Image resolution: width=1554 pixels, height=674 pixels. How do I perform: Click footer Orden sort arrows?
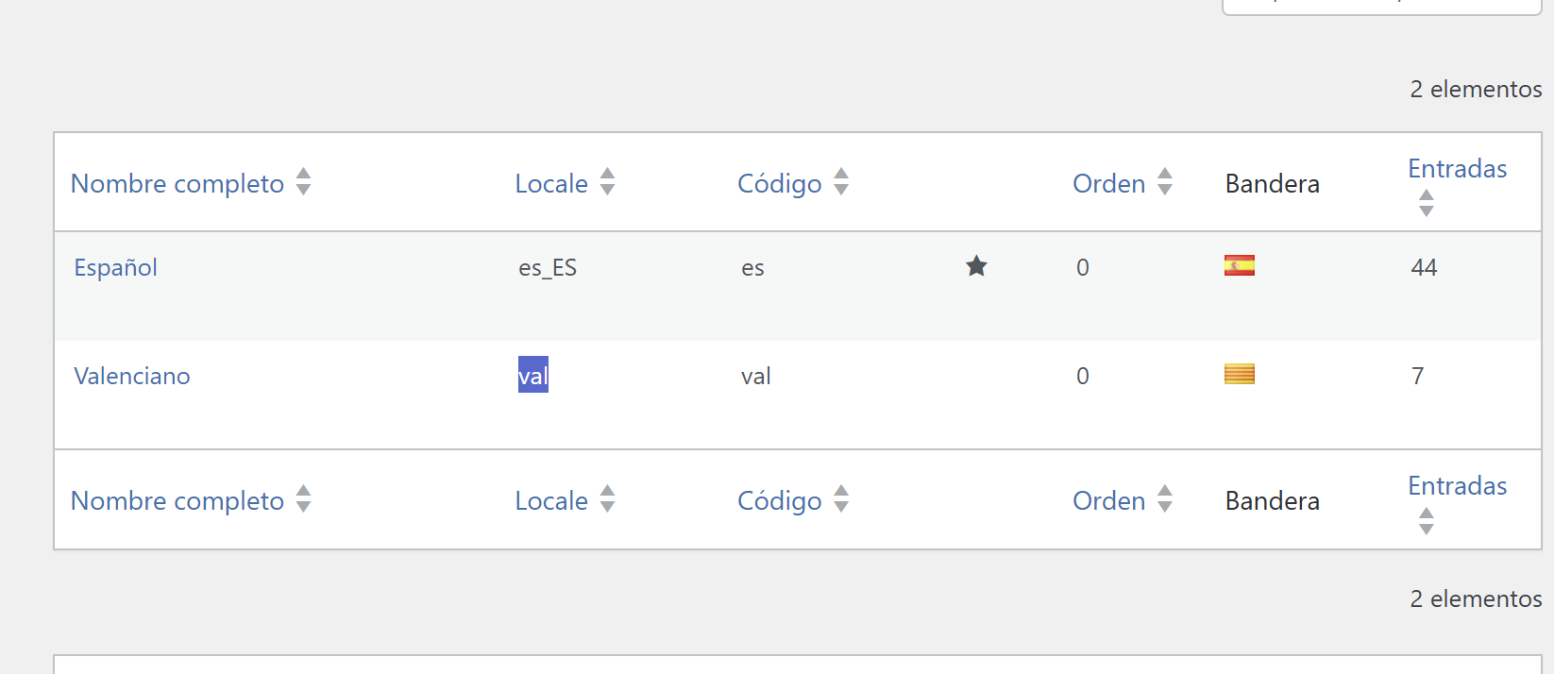tap(1165, 498)
